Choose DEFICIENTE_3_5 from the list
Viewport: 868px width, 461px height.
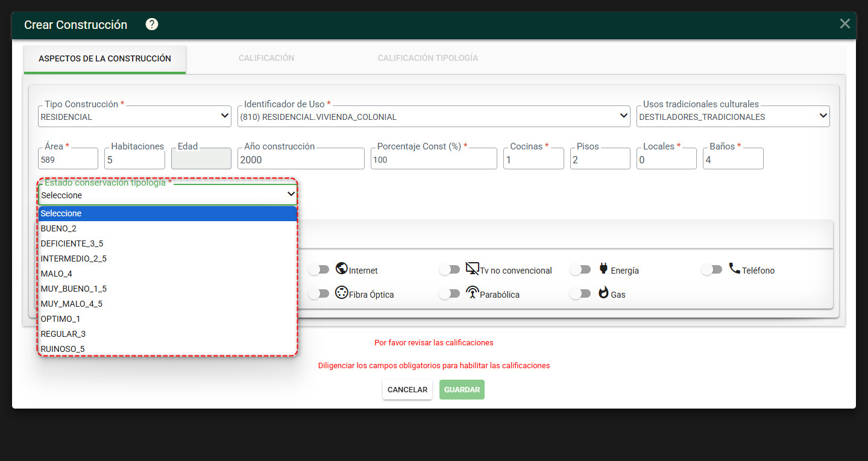click(x=168, y=243)
